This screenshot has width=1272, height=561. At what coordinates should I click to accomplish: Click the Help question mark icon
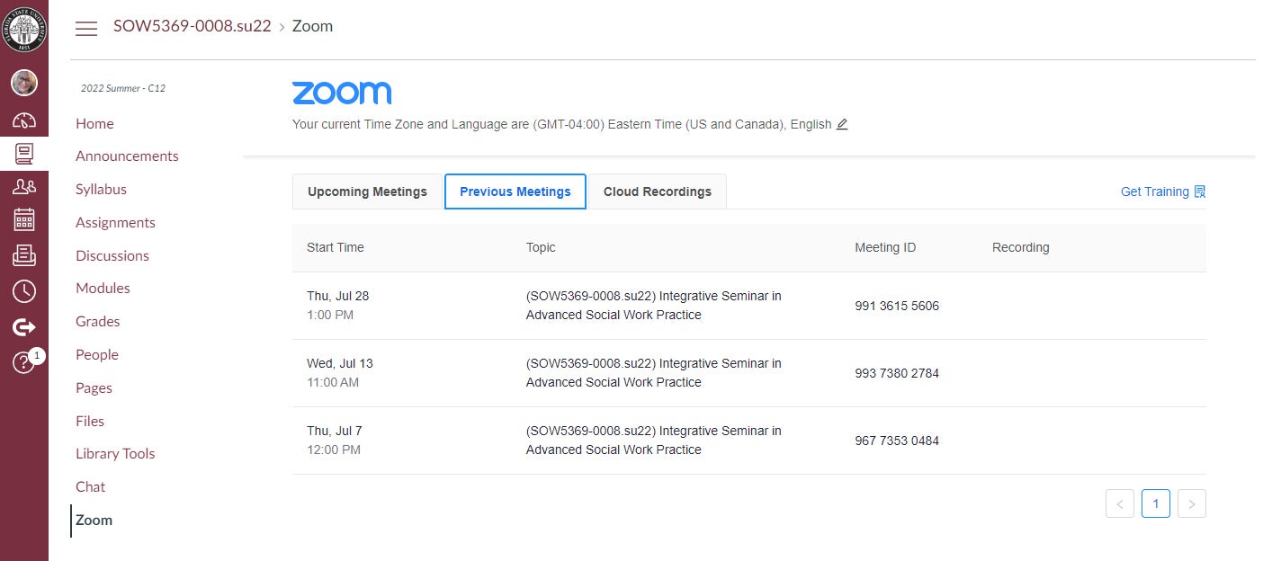click(x=24, y=362)
